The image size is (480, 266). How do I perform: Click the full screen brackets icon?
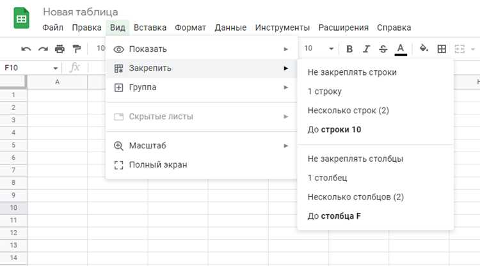118,165
